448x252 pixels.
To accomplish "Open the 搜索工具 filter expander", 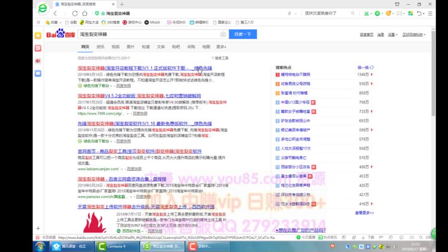I will click(x=220, y=58).
